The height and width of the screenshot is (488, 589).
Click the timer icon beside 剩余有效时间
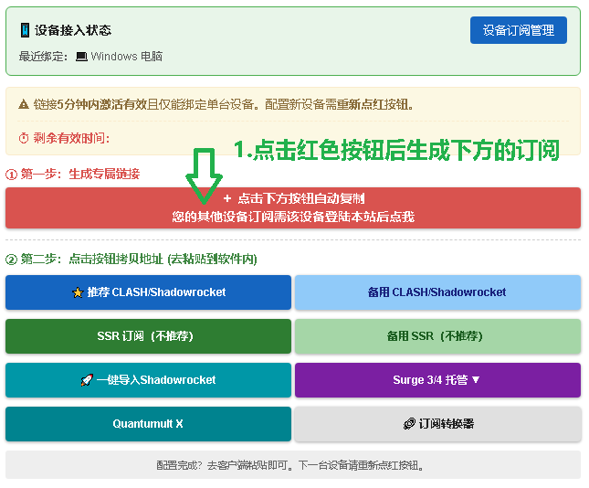pos(24,138)
